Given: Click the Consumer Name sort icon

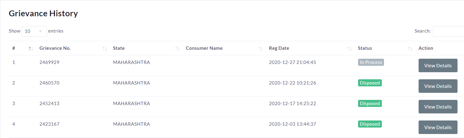Looking at the screenshot, I should click(260, 49).
